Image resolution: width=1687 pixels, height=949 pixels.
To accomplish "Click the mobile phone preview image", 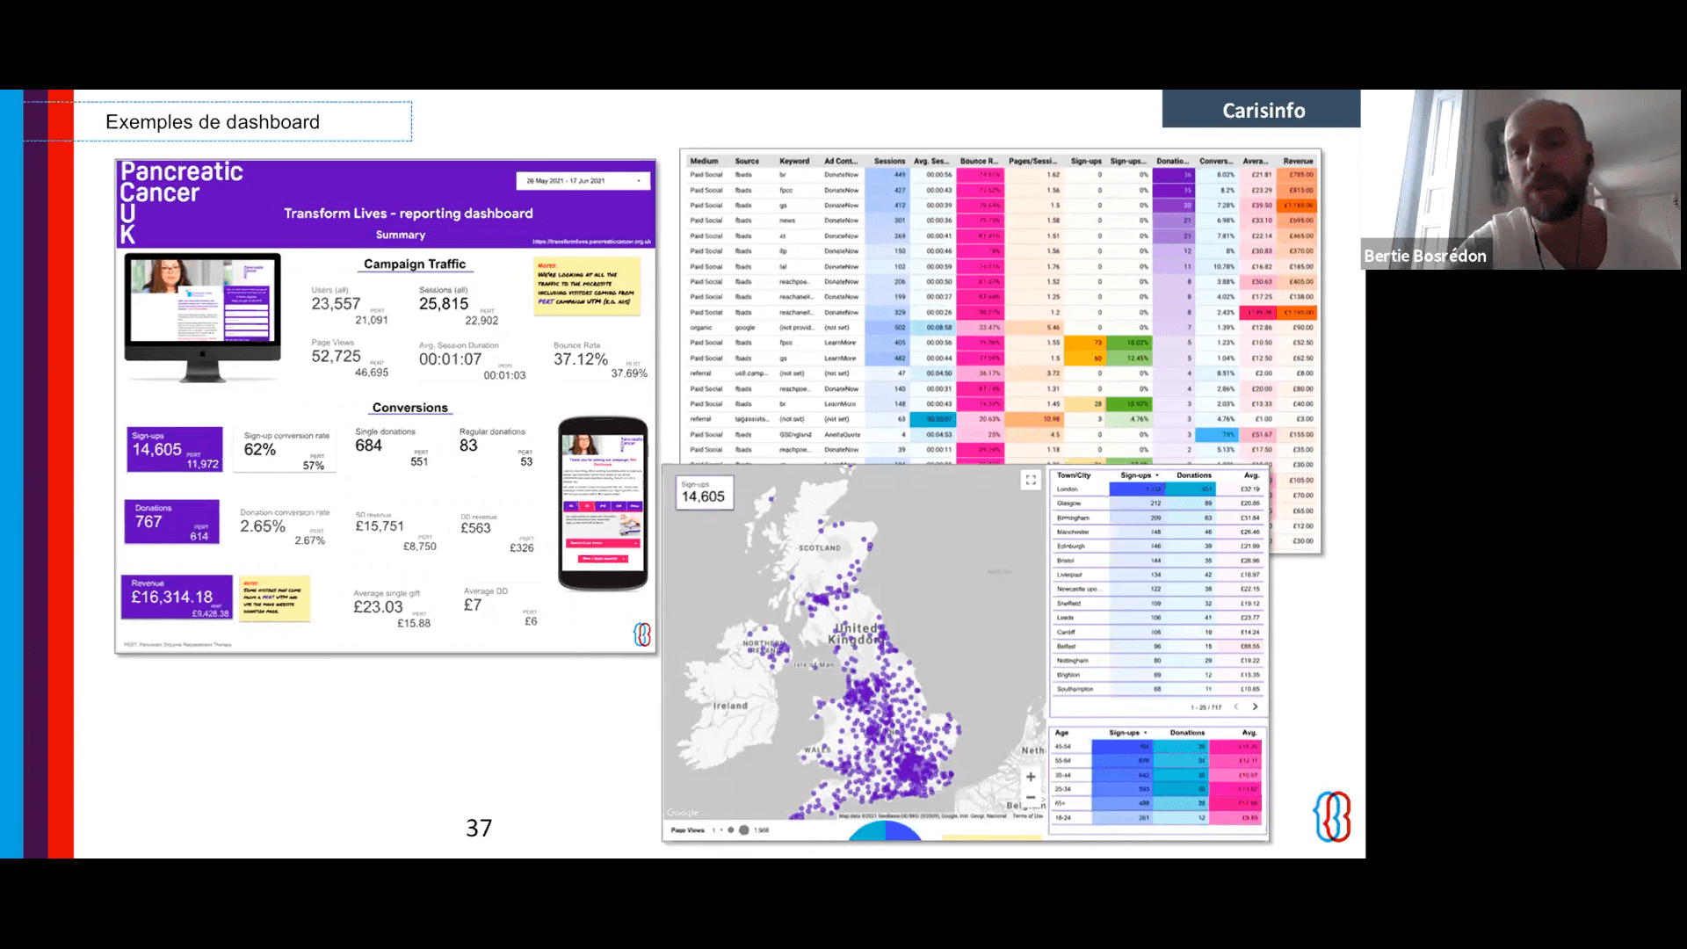I will (x=603, y=503).
